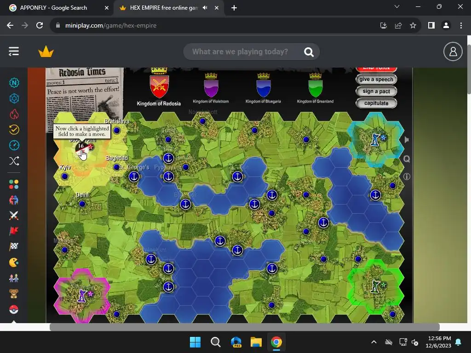Open Chrome from the taskbar
Screen dimensions: 471x353
coord(276,342)
